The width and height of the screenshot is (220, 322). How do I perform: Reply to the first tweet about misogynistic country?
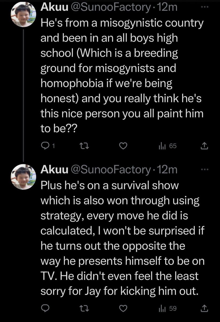coord(44,146)
